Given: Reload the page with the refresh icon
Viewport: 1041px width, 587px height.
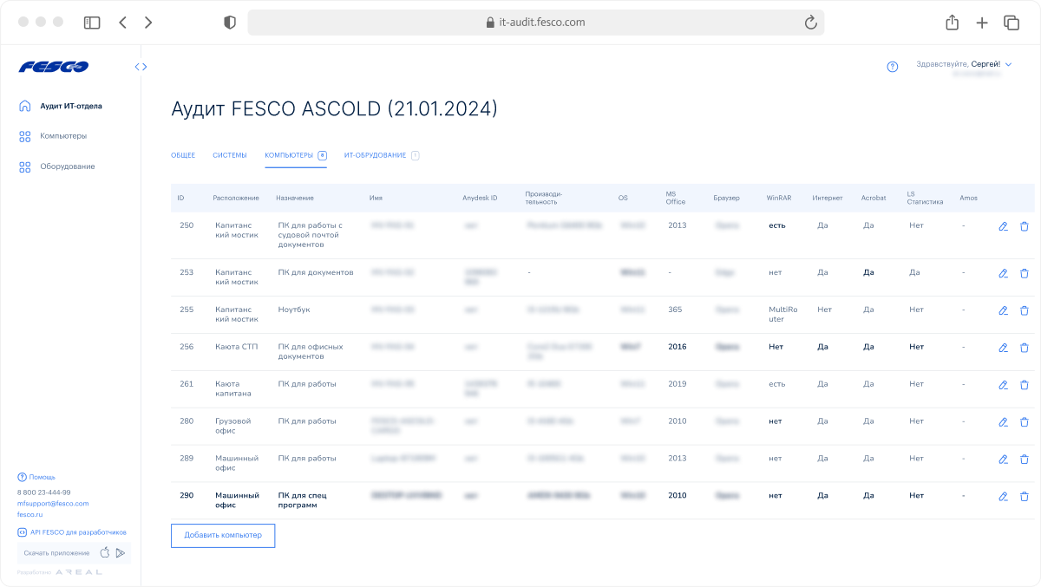Looking at the screenshot, I should point(810,23).
